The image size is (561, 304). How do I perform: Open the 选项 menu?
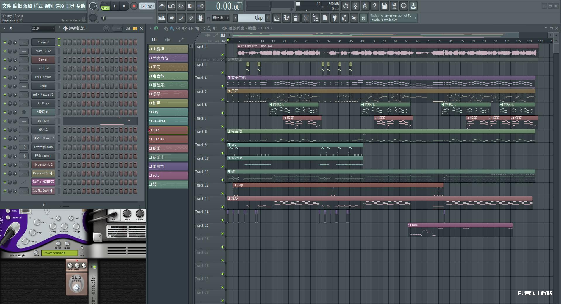(x=60, y=6)
